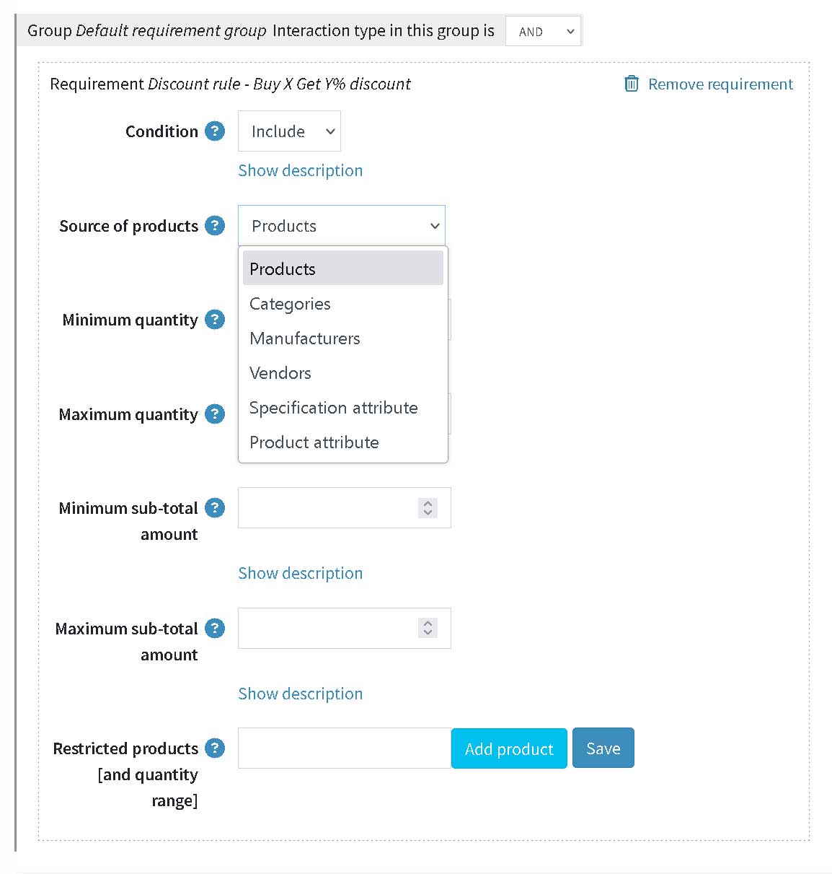
Task: Save the discount requirement
Action: [603, 748]
